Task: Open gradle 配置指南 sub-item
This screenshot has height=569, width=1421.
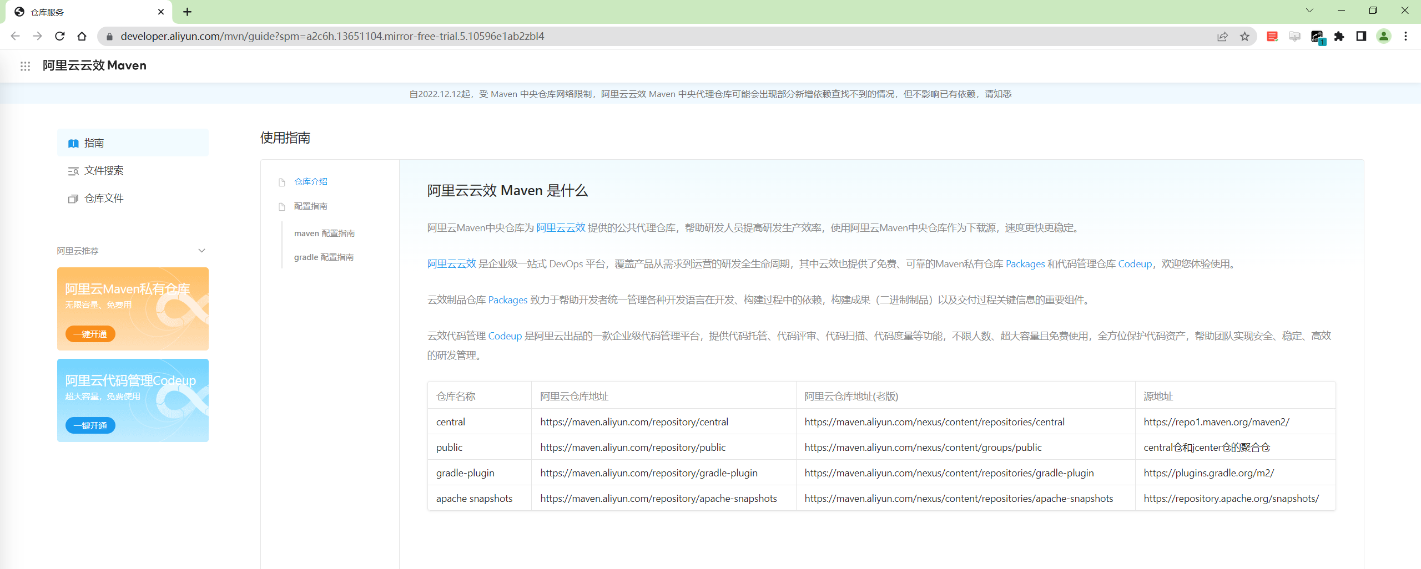Action: pyautogui.click(x=324, y=257)
